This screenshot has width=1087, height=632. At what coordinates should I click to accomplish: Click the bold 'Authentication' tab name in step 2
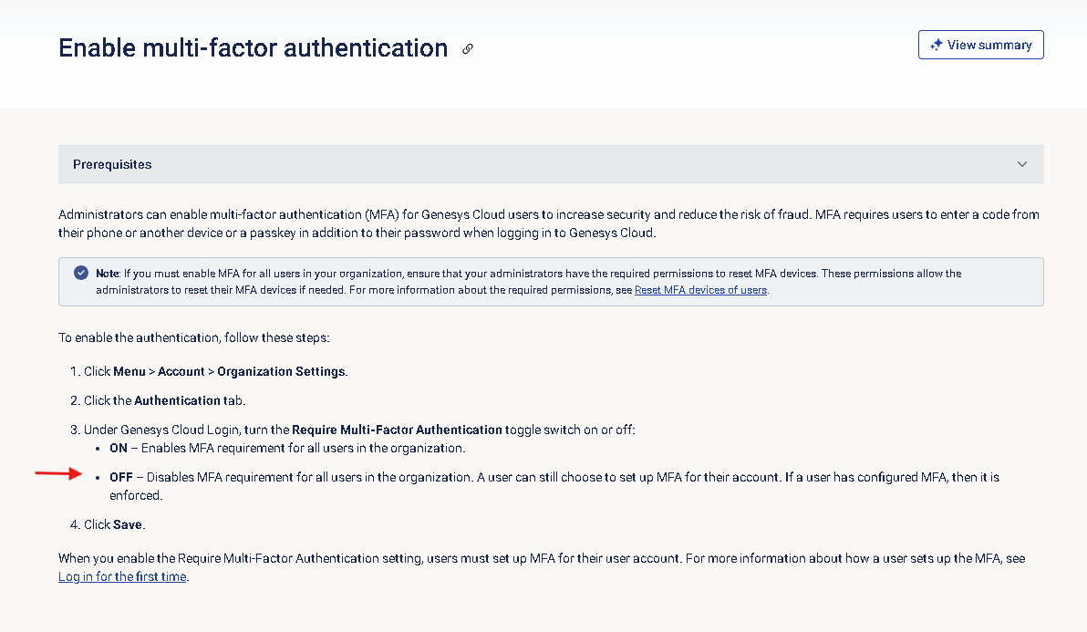177,400
